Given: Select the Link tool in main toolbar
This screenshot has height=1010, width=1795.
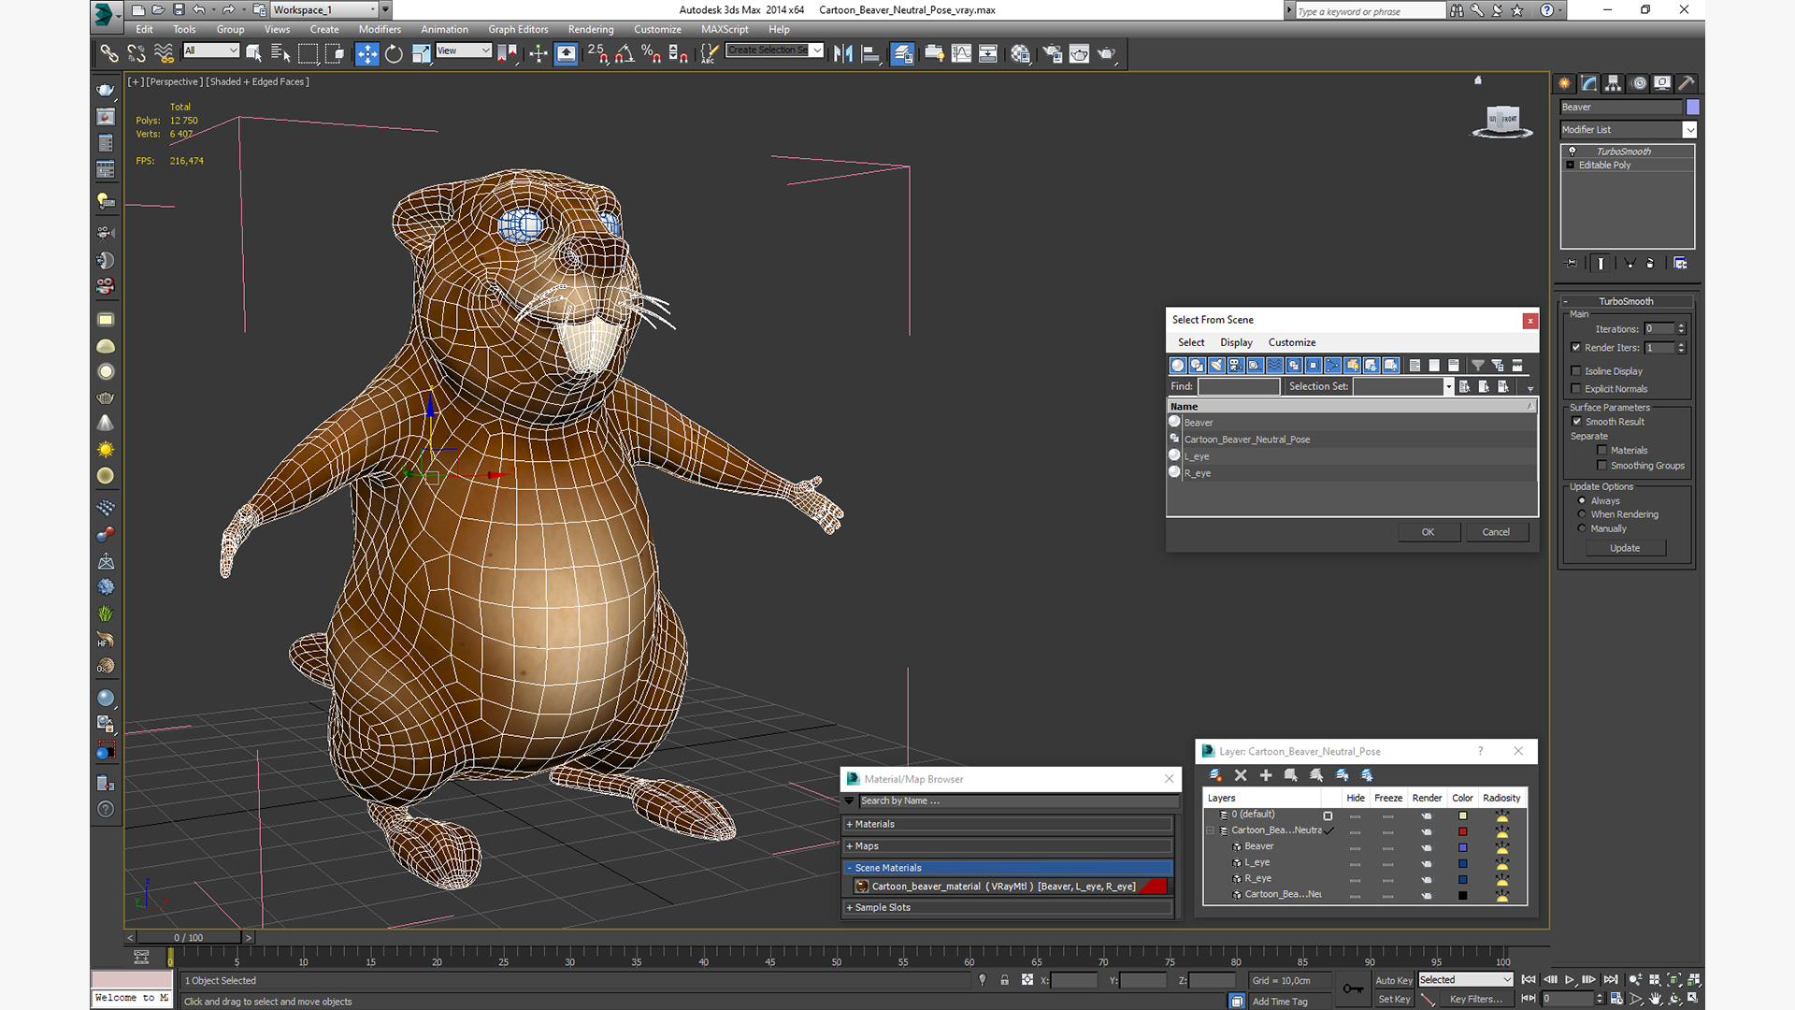Looking at the screenshot, I should 109,53.
